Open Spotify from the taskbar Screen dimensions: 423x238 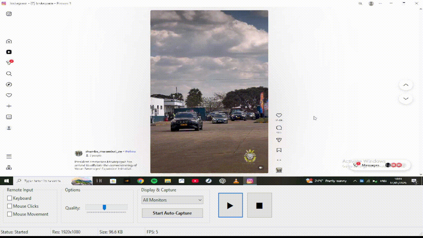coord(154,181)
